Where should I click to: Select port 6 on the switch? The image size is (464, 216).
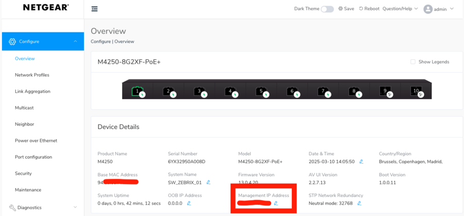[x=292, y=92]
